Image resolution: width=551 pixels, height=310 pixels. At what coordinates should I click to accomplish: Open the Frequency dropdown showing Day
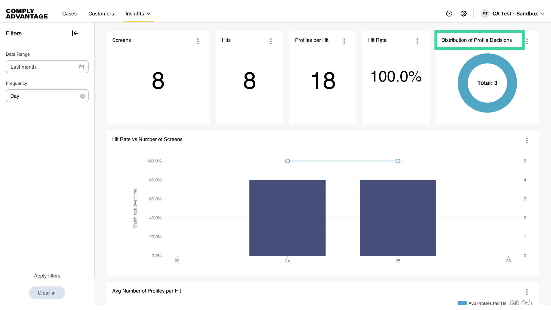(43, 96)
